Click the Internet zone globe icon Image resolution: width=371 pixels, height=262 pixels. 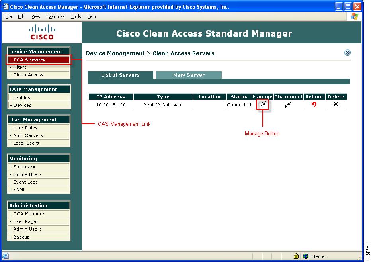pyautogui.click(x=305, y=256)
